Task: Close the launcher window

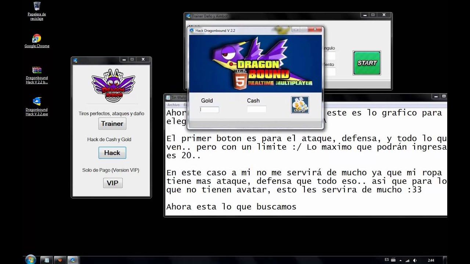Action: pos(143,59)
